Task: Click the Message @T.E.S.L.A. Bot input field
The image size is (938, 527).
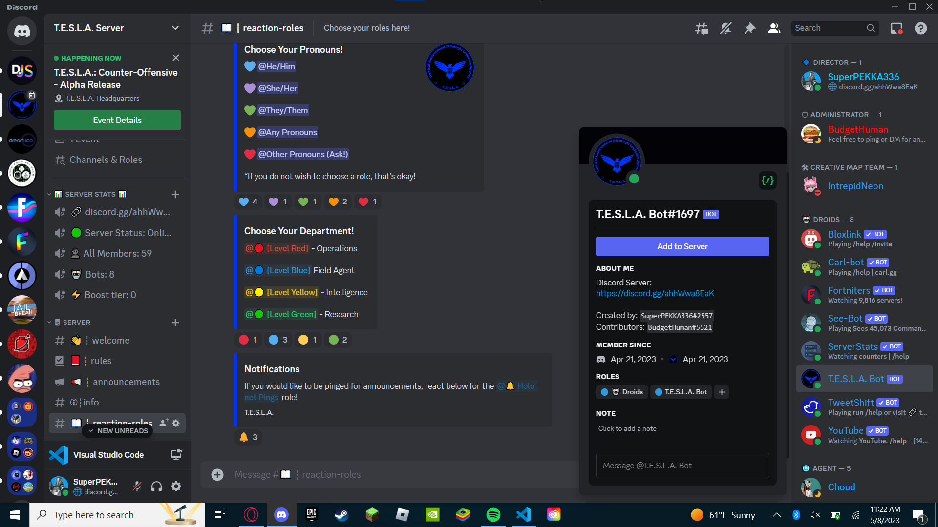Action: click(x=682, y=466)
